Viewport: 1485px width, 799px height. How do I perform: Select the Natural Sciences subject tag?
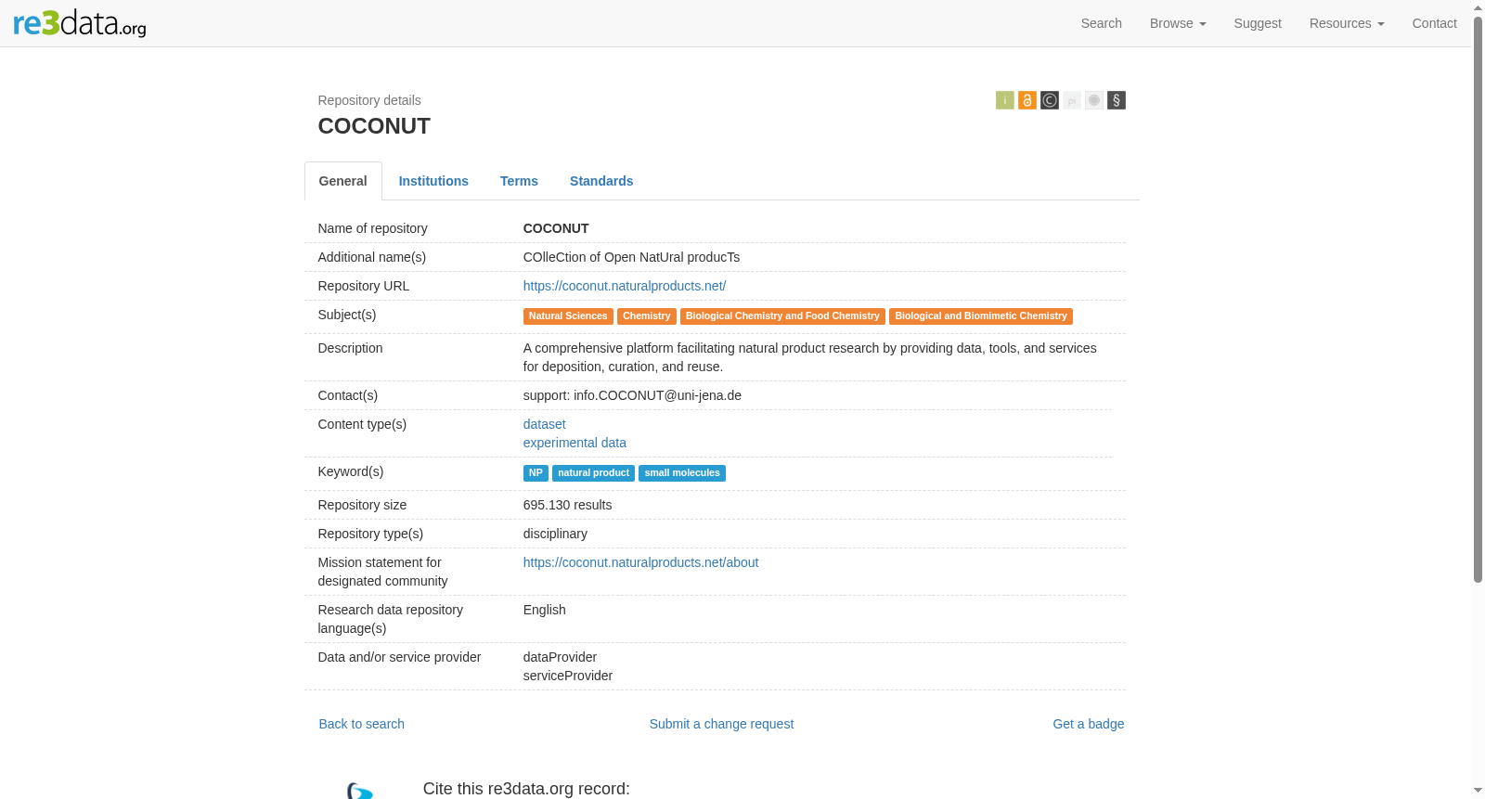pos(568,316)
